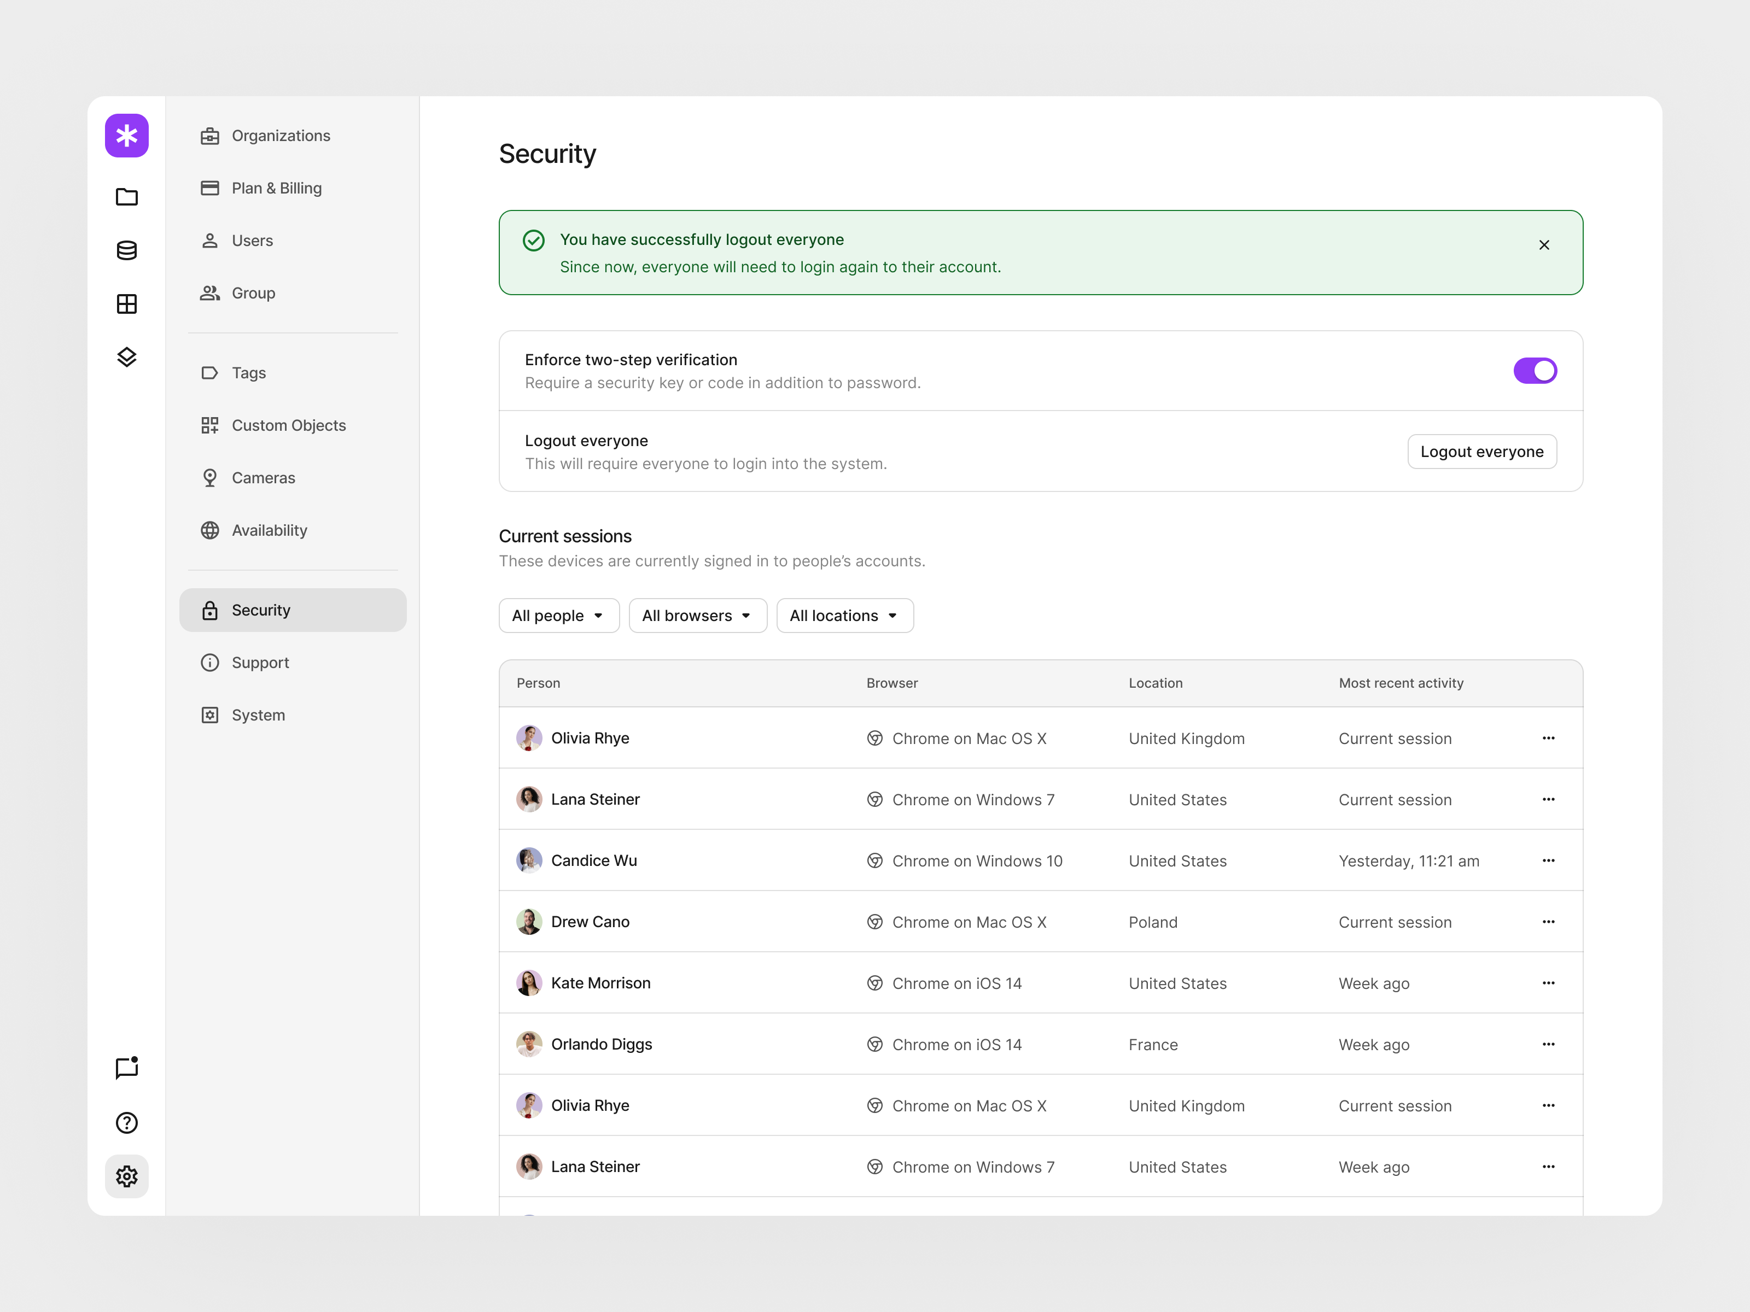Image resolution: width=1750 pixels, height=1312 pixels.
Task: Open the Availability page
Action: coord(269,530)
